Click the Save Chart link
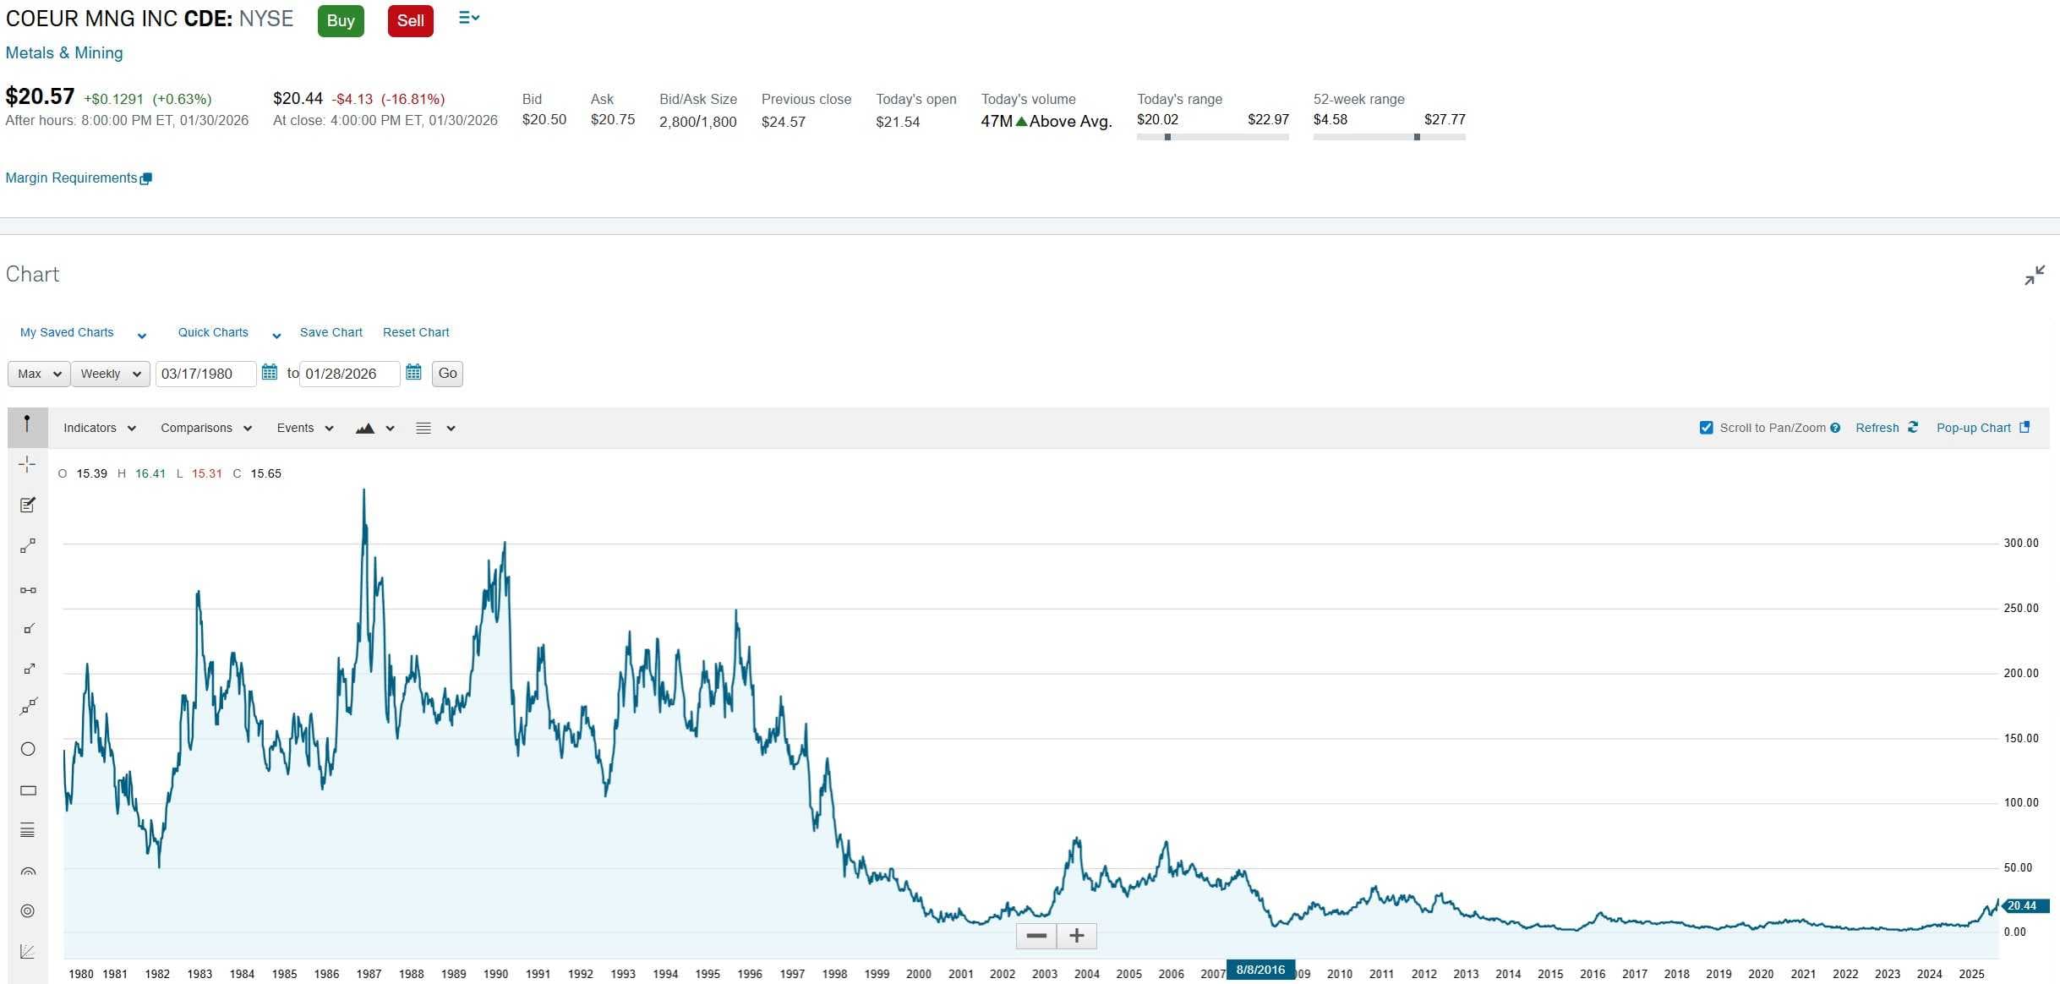Image resolution: width=2060 pixels, height=984 pixels. coord(331,332)
